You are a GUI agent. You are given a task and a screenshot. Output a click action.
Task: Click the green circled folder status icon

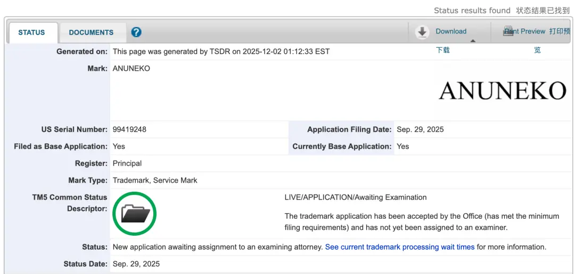[x=135, y=213]
